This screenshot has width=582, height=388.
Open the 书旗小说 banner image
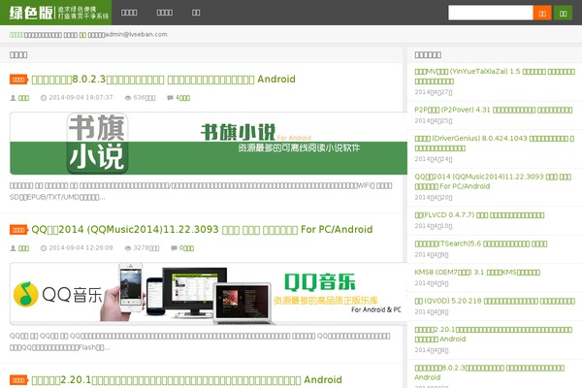tap(209, 144)
